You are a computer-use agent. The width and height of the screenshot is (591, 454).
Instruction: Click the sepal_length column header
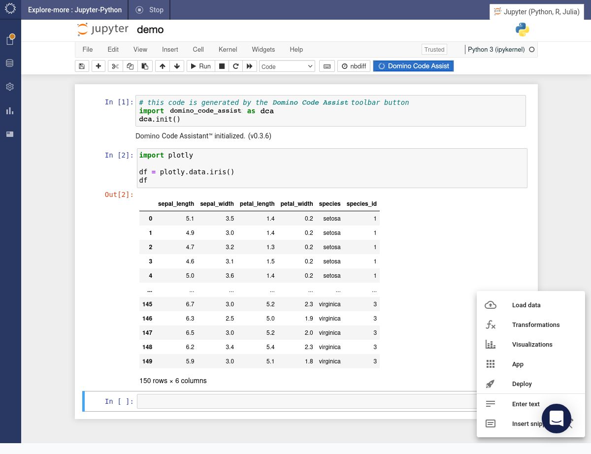point(176,204)
